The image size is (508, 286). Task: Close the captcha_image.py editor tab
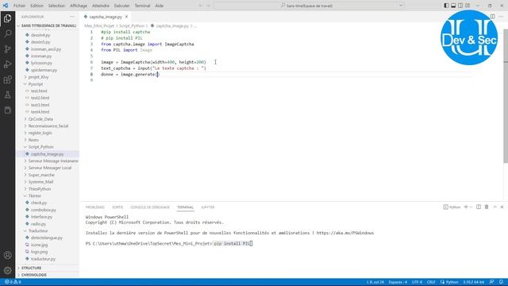126,17
